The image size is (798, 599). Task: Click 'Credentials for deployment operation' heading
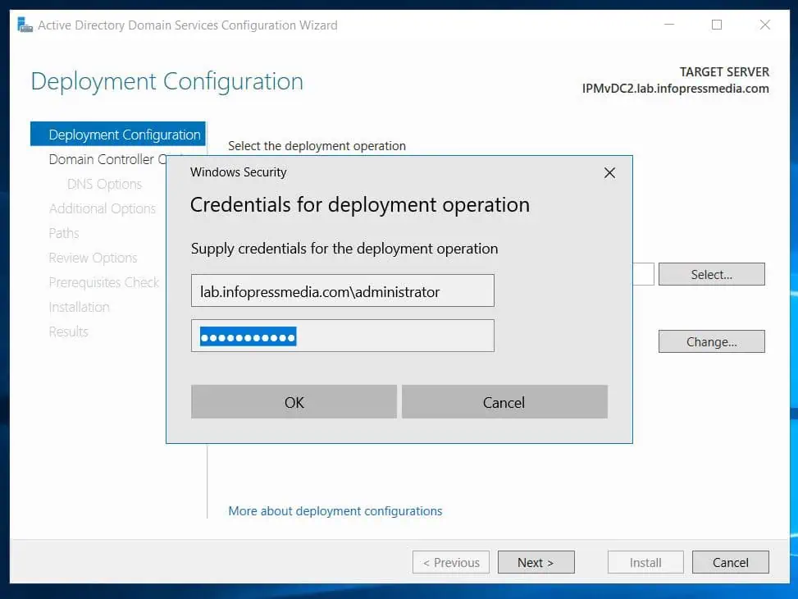click(360, 205)
